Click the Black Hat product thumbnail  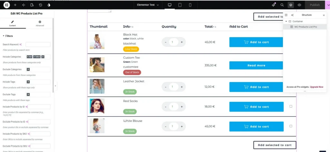tap(97, 42)
